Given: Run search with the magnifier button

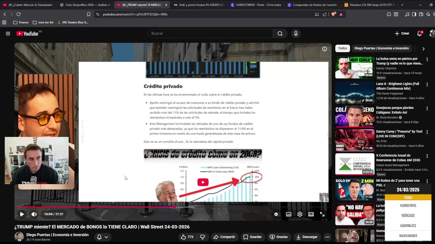Looking at the screenshot, I should (280, 34).
